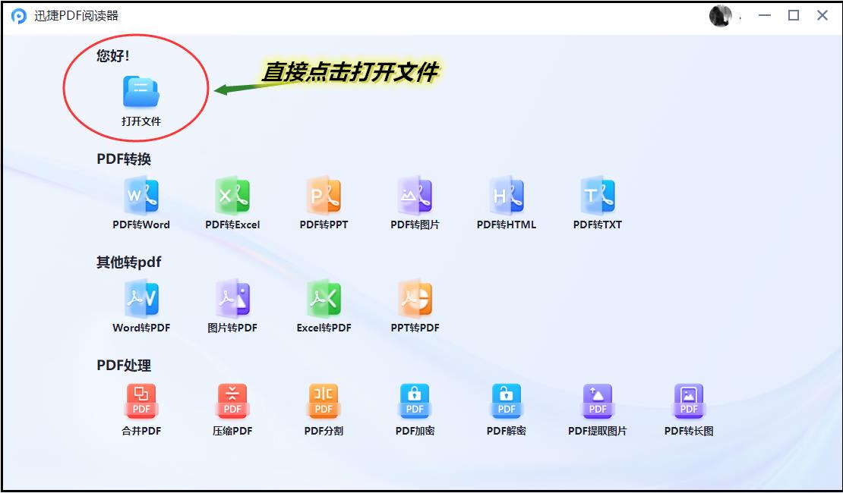
Task: Select the PDF转Excel tool
Action: point(232,196)
